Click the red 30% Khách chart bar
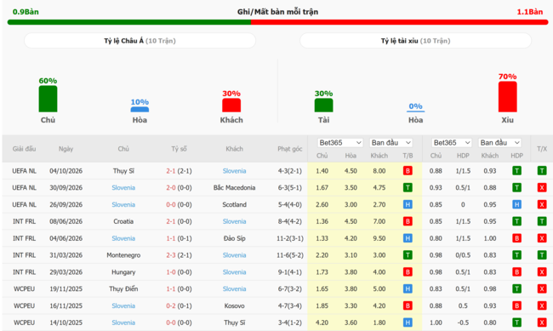 231,106
